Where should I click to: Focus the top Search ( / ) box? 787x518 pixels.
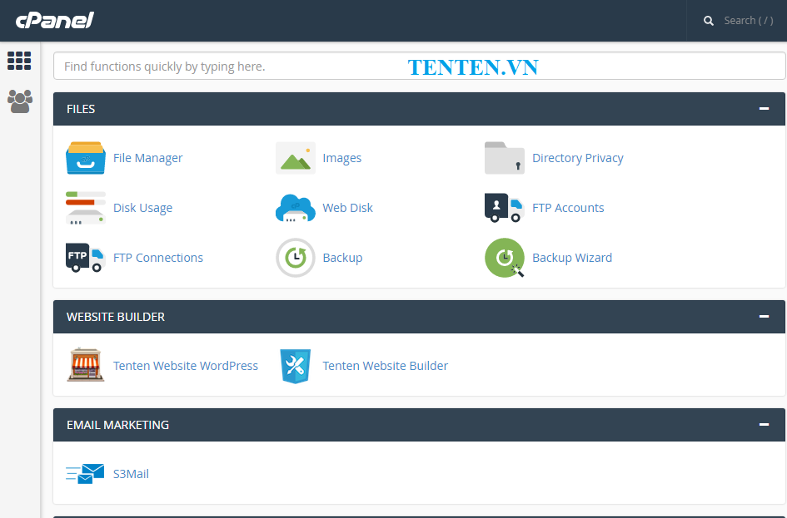pyautogui.click(x=749, y=21)
